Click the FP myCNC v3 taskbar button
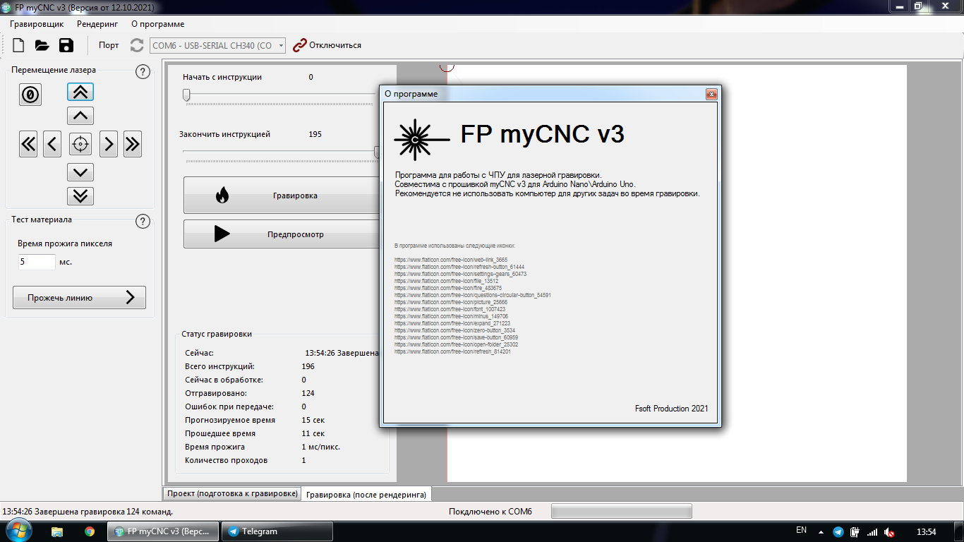The image size is (964, 542). [164, 531]
